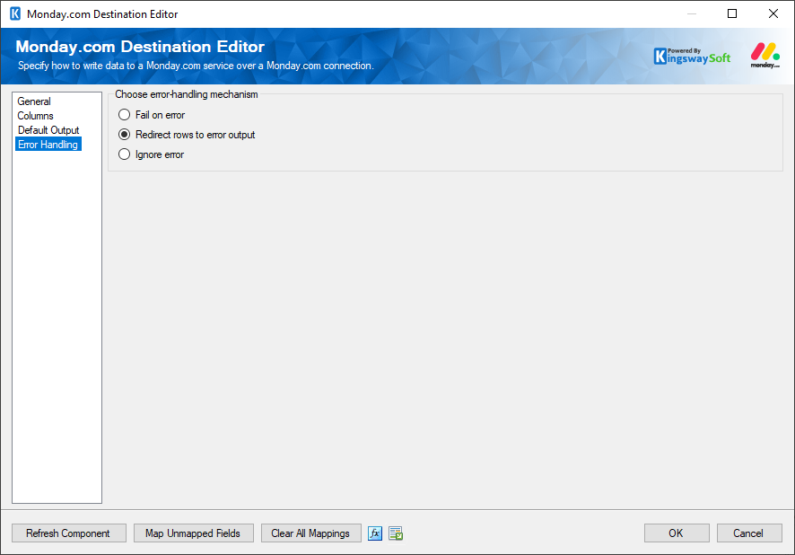
Task: Switch to the Columns page
Action: click(x=36, y=116)
